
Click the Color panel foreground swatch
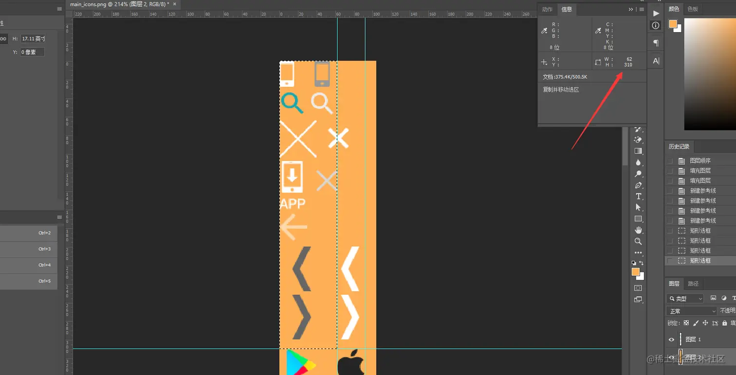(x=673, y=24)
